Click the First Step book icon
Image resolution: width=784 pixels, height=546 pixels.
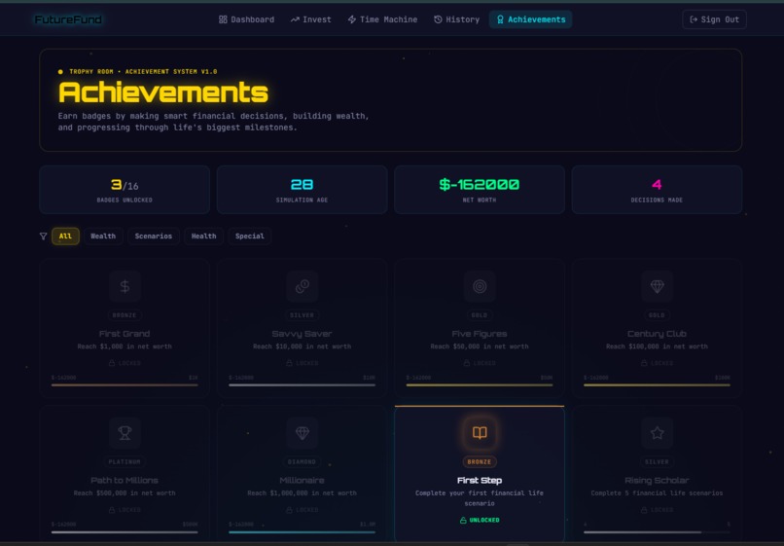[x=480, y=433]
